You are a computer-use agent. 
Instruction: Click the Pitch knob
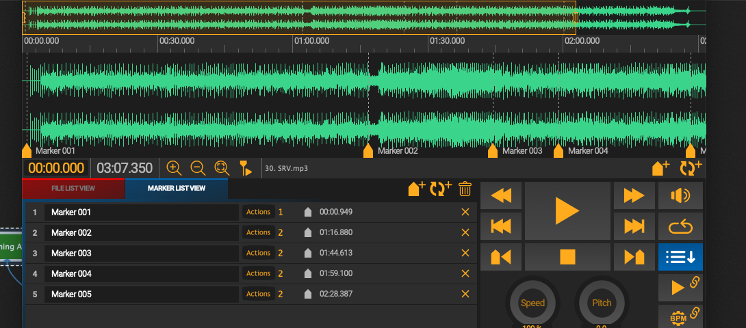coord(602,303)
